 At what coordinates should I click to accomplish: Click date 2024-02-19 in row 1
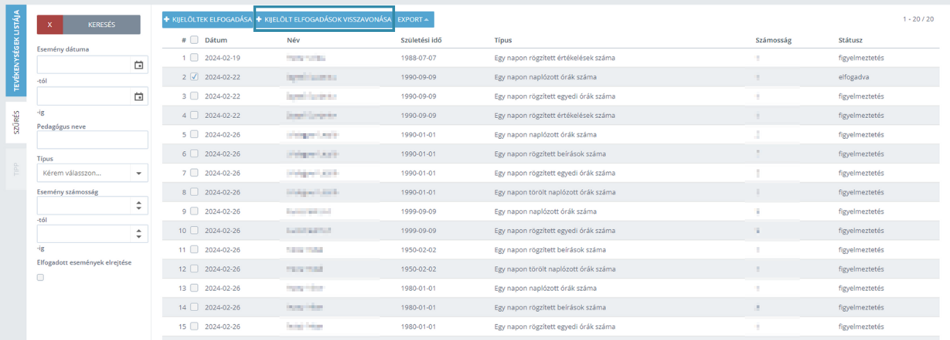pos(223,58)
